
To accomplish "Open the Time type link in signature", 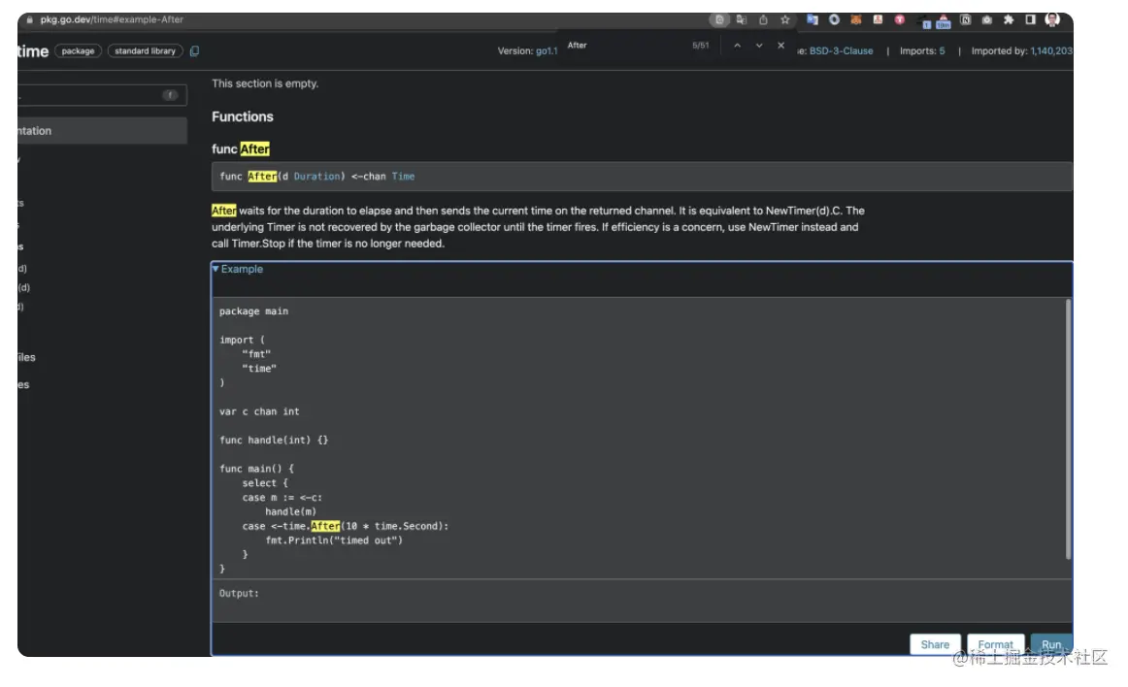I will (403, 177).
